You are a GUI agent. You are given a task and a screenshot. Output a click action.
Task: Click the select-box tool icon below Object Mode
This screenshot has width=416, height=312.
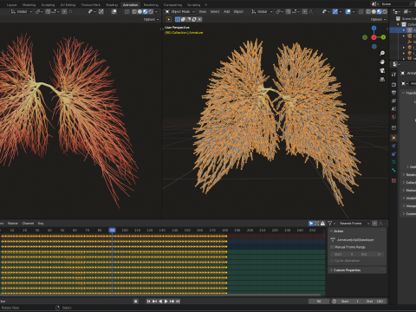(x=169, y=19)
